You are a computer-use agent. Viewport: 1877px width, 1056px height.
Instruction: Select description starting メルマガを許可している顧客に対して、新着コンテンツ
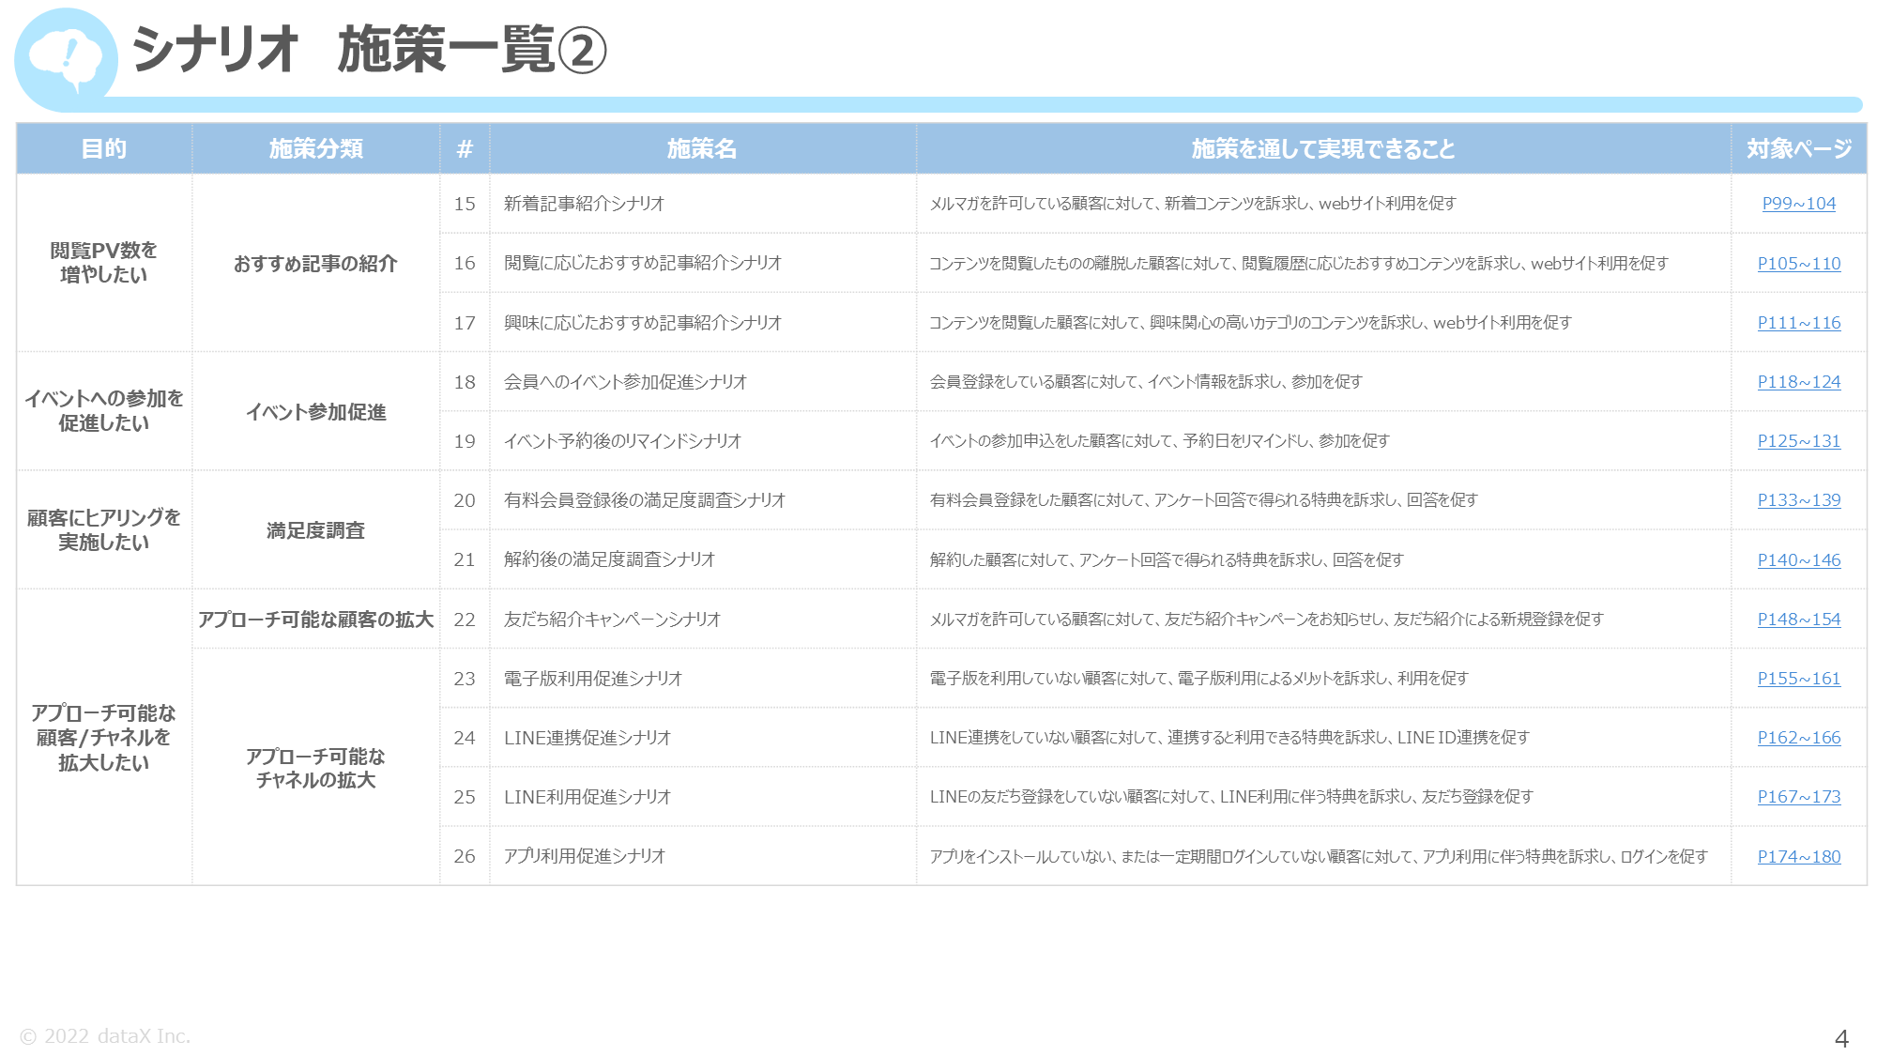[x=1323, y=204]
